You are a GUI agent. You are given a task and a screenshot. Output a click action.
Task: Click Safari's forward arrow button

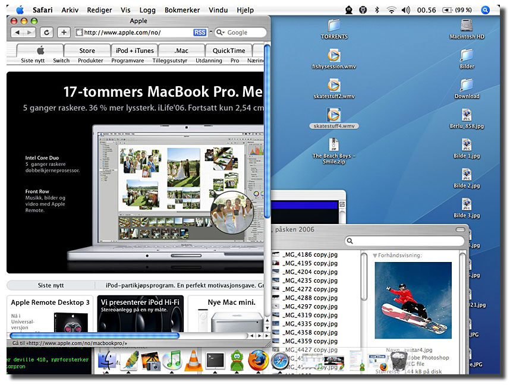point(30,32)
